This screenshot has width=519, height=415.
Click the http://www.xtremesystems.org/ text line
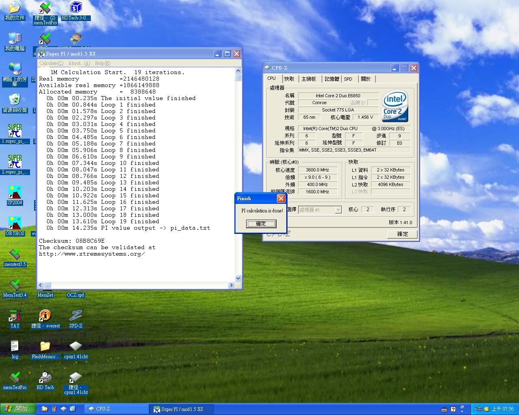click(x=92, y=254)
